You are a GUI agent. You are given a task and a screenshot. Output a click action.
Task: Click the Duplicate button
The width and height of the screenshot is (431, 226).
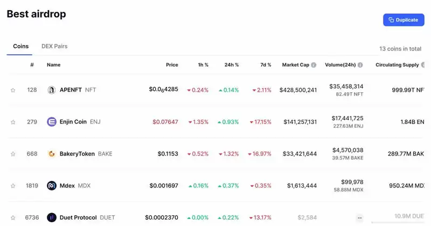click(404, 20)
